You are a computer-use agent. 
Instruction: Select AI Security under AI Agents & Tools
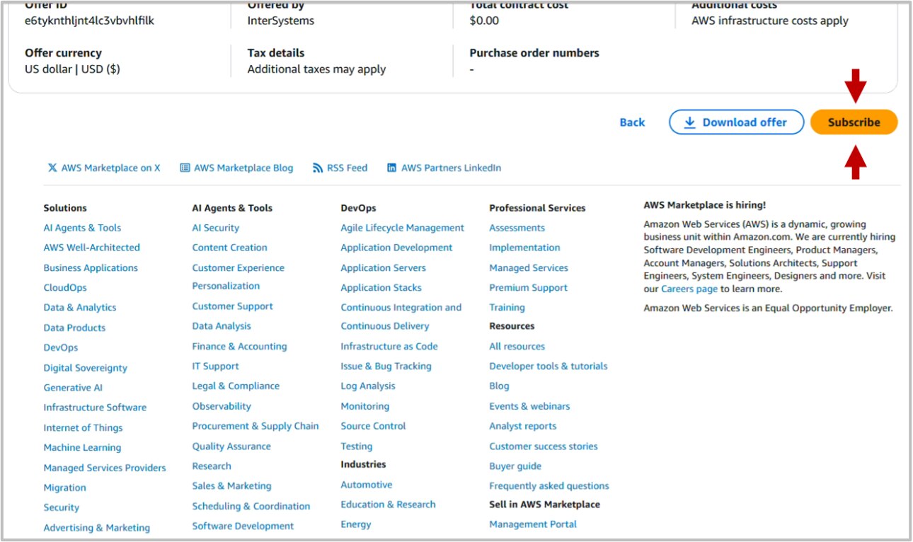tap(215, 227)
